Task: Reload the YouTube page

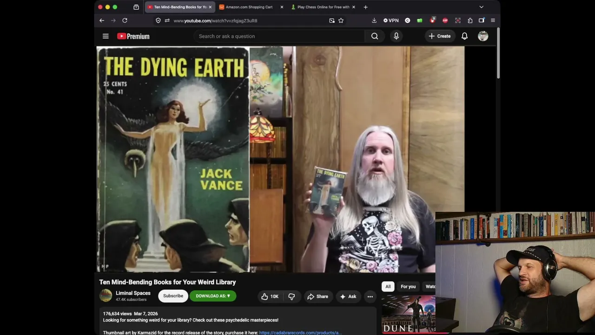Action: 125,20
